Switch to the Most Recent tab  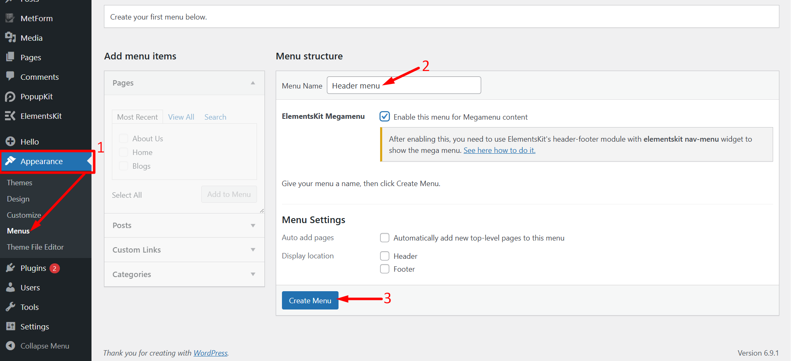point(137,117)
